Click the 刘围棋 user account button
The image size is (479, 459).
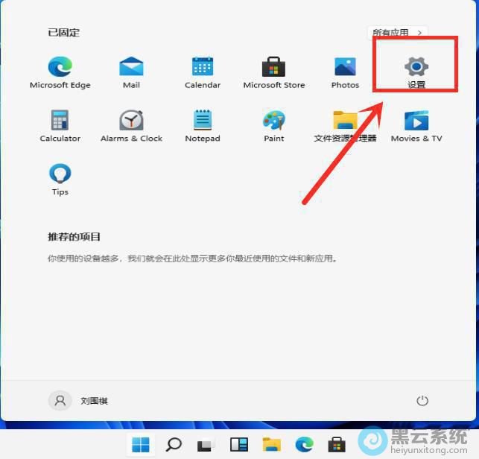[x=79, y=401]
